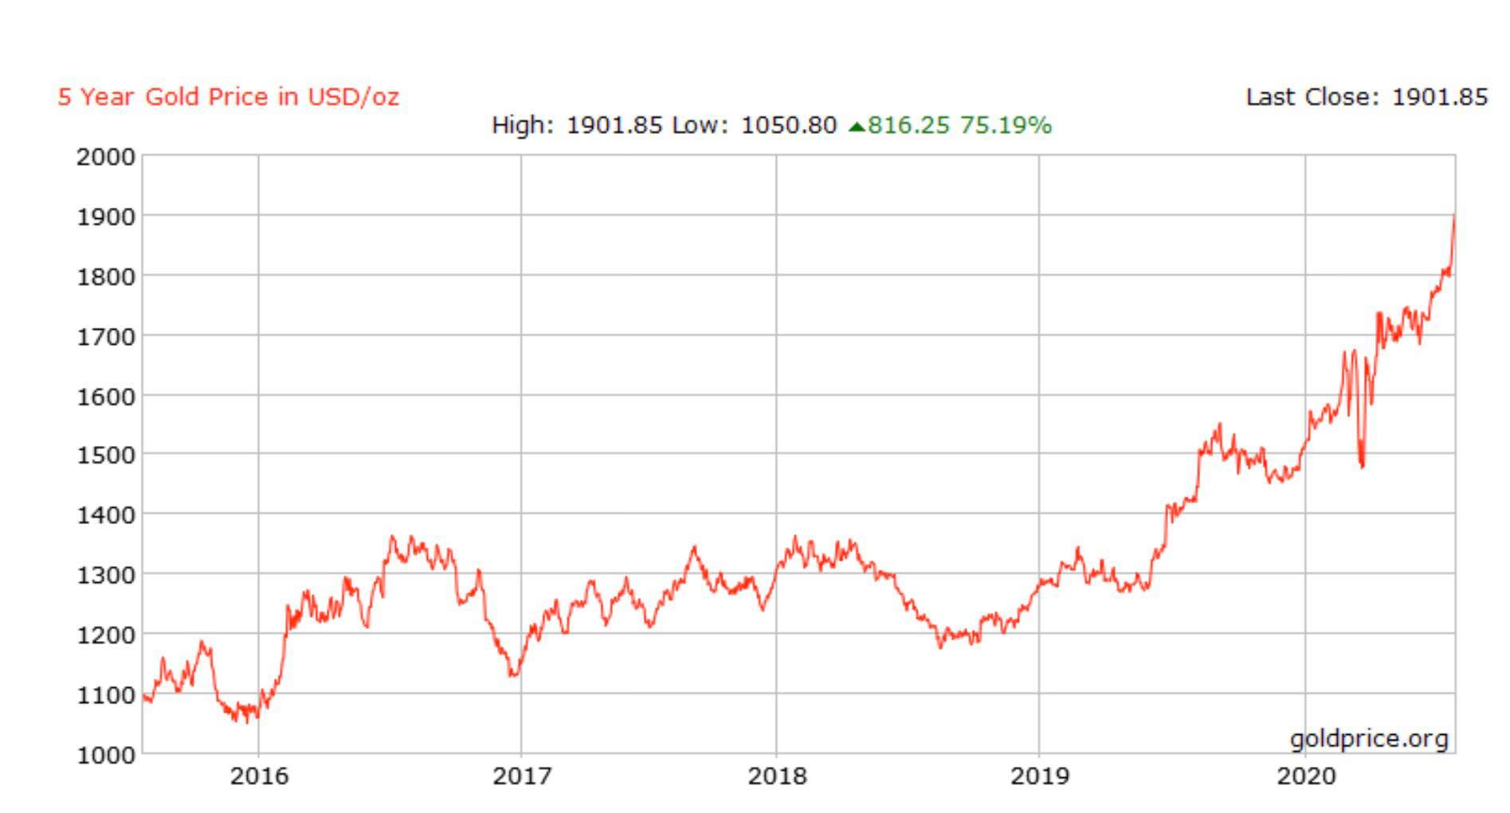Select the 2018 label on the time axis
The width and height of the screenshot is (1510, 813).
pos(776,776)
